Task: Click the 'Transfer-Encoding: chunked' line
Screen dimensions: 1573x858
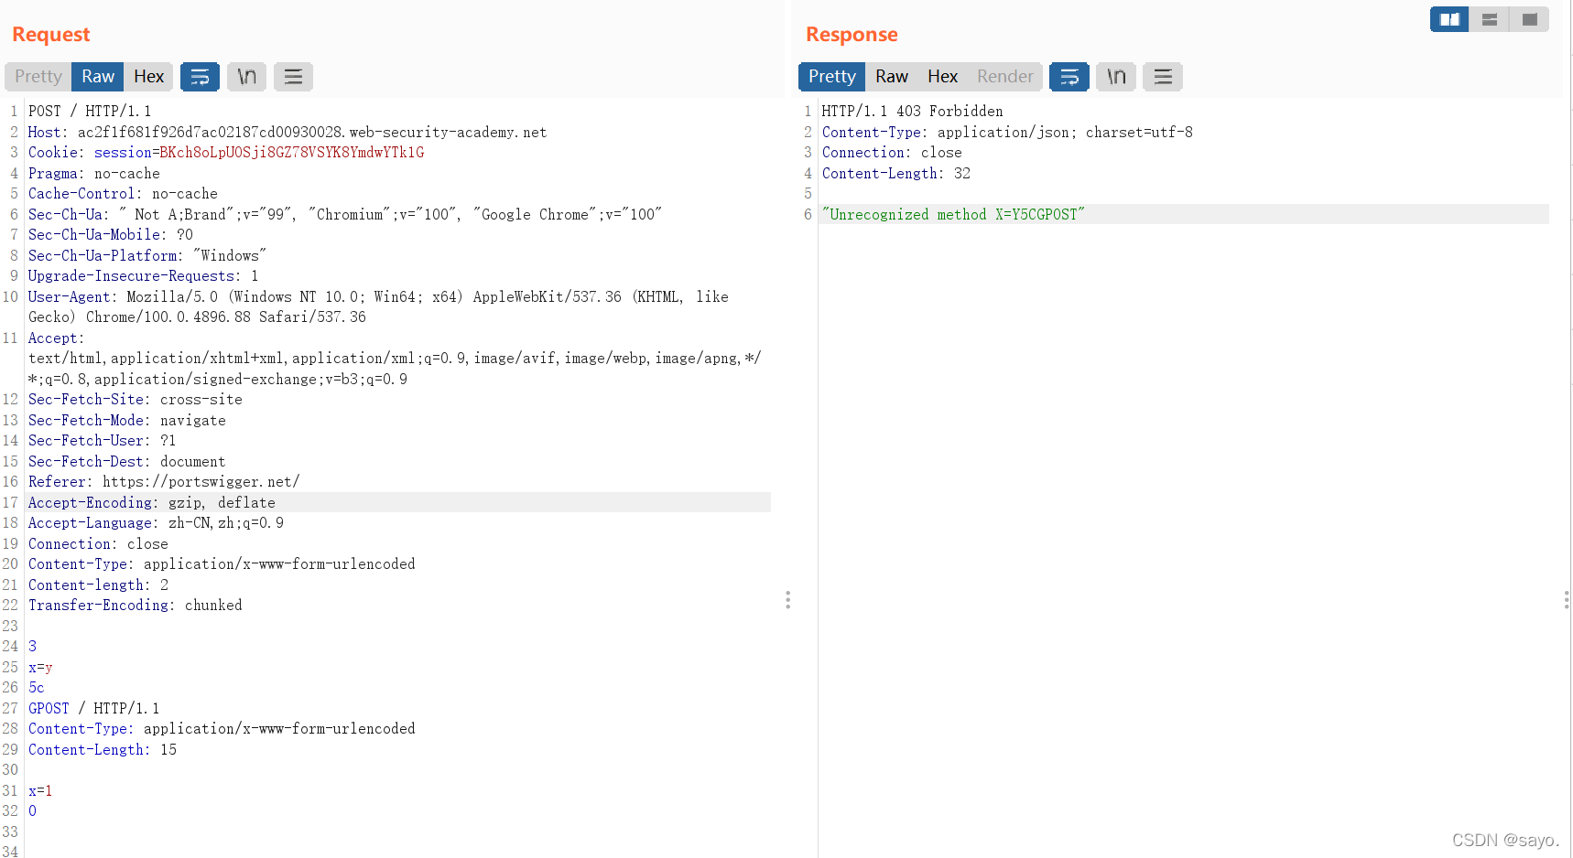Action: click(x=136, y=606)
